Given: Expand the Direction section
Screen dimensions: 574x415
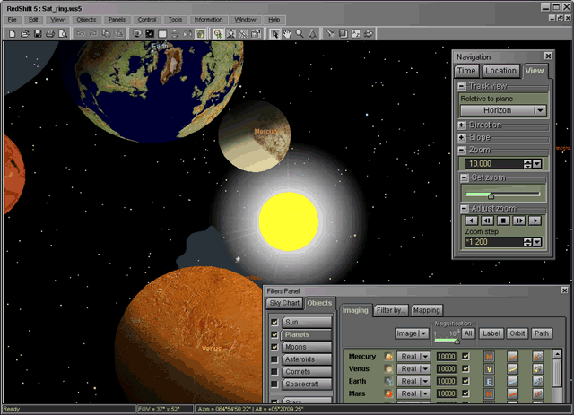Looking at the screenshot, I should coord(463,125).
